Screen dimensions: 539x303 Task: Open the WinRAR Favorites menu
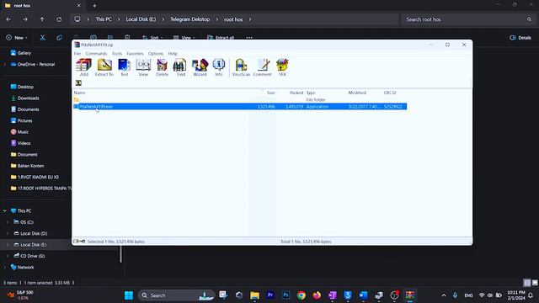pos(135,54)
